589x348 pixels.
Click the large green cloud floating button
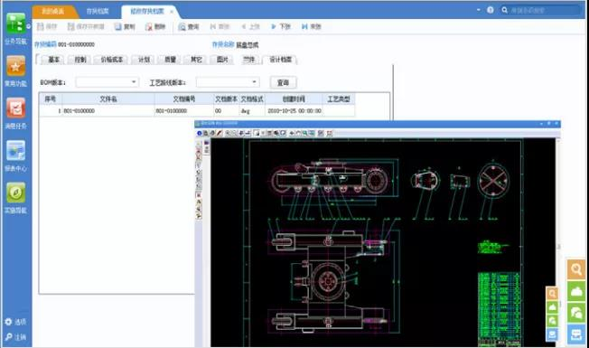(576, 291)
